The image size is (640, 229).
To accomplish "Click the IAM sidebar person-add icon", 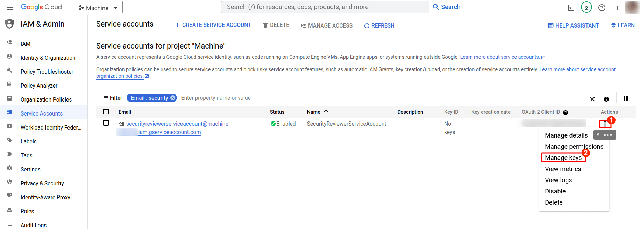I will coord(9,43).
